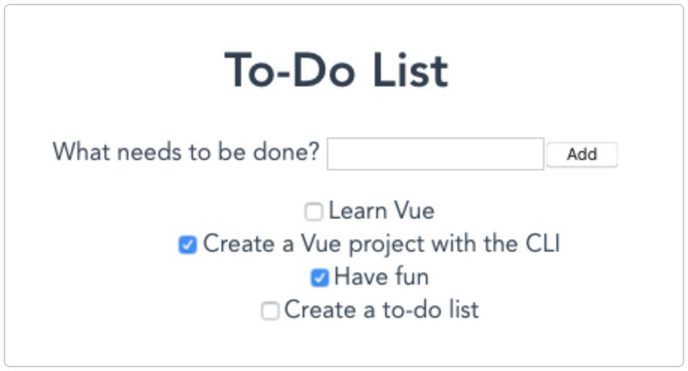Screen dimensions: 688x371
Task: Uncheck the Have fun checkbox
Action: tap(320, 278)
